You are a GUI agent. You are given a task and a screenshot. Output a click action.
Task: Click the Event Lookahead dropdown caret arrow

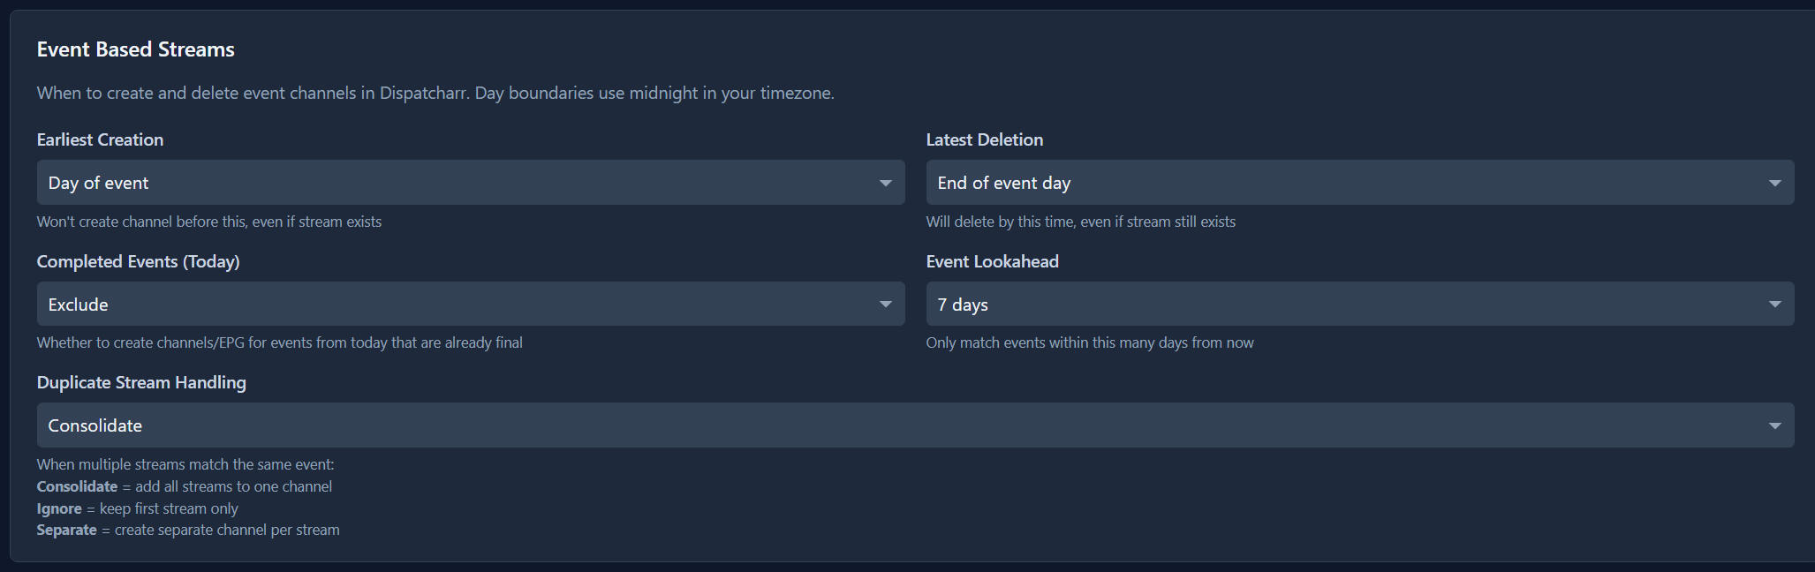click(1774, 305)
